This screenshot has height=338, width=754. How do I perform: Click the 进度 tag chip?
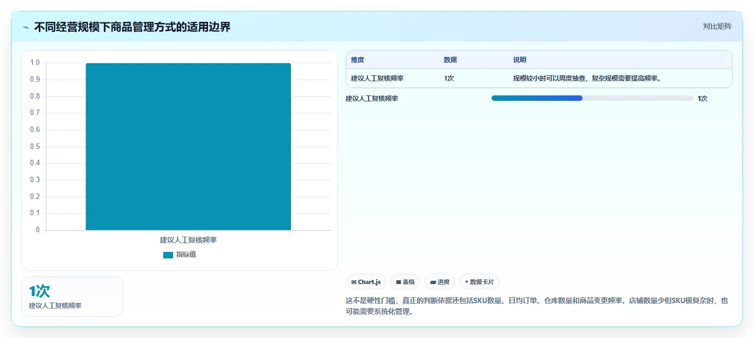pyautogui.click(x=440, y=282)
